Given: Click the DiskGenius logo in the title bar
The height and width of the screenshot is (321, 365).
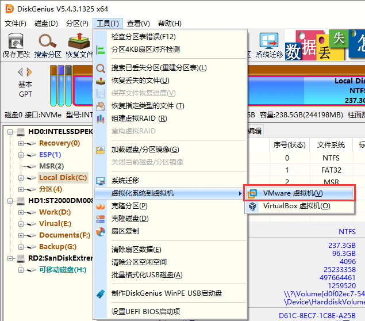Looking at the screenshot, I should click(10, 9).
